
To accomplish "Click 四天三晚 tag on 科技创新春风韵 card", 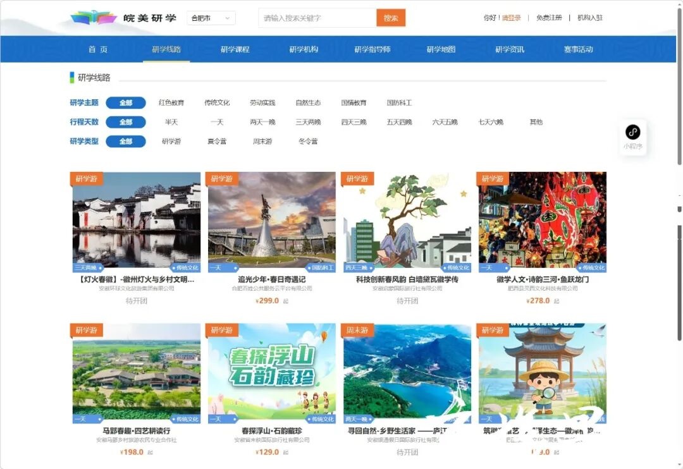I will tap(356, 268).
